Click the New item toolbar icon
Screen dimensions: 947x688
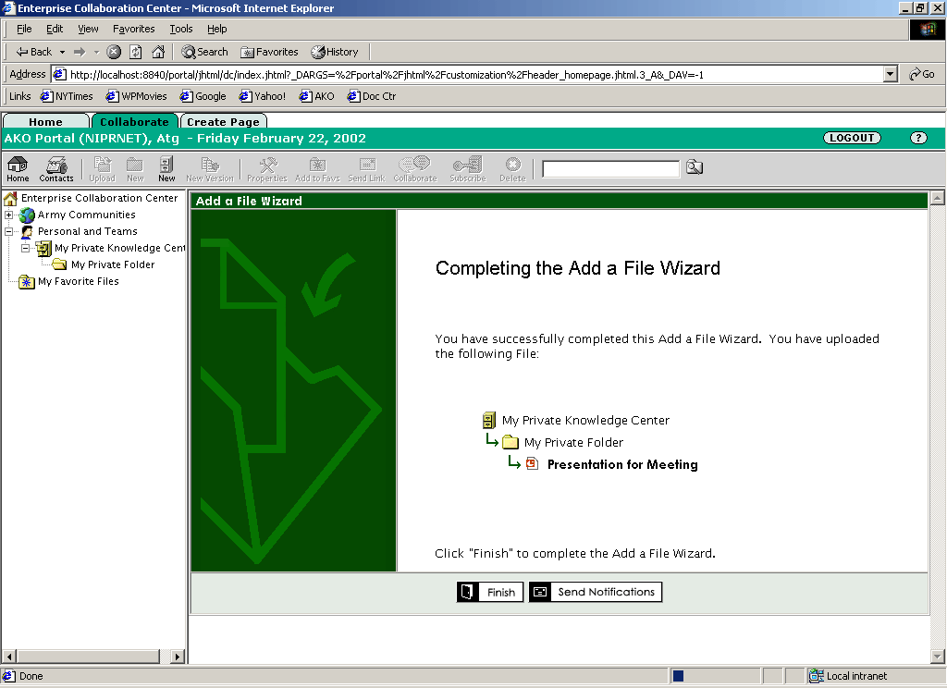click(x=166, y=167)
